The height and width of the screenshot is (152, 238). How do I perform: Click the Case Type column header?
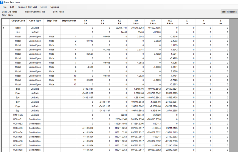tap(35, 22)
